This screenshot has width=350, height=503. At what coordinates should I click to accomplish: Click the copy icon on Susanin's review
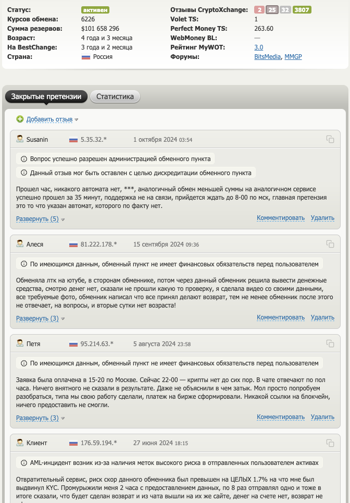330,139
